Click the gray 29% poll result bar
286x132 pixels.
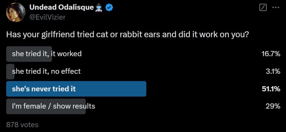click(46, 106)
